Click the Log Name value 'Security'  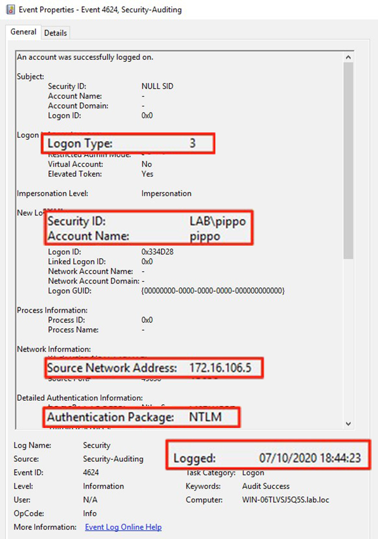click(x=96, y=445)
